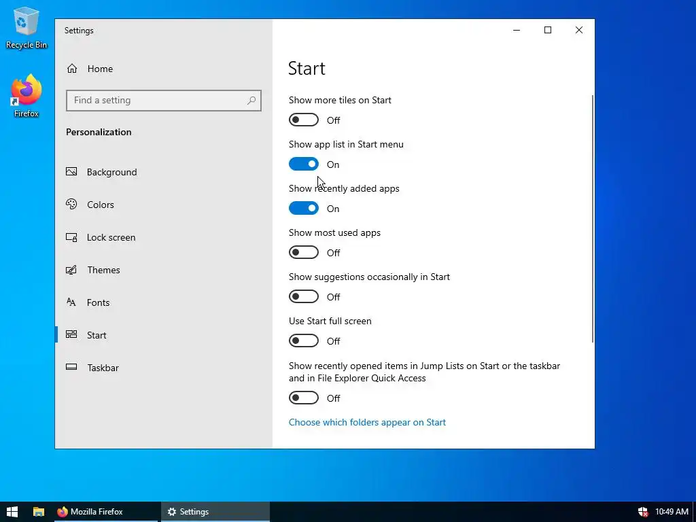Open Choose which folders appear on Start

367,422
